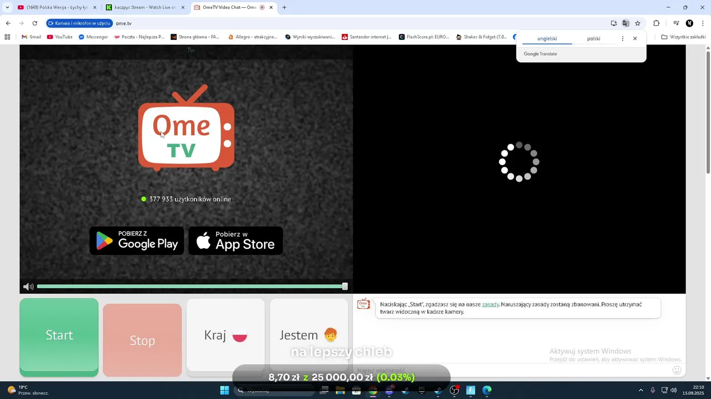711x399 pixels.
Task: Click the OmeTV logo in video panel
Action: pyautogui.click(x=186, y=128)
